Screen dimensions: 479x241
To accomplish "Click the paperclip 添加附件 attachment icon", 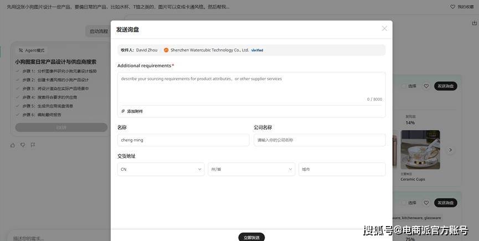I will tap(123, 111).
